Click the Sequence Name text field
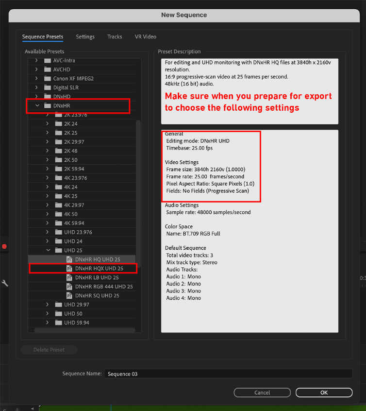 coord(228,374)
